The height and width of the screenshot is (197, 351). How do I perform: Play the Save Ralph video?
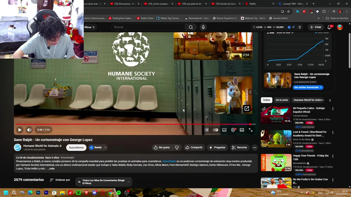pyautogui.click(x=20, y=130)
